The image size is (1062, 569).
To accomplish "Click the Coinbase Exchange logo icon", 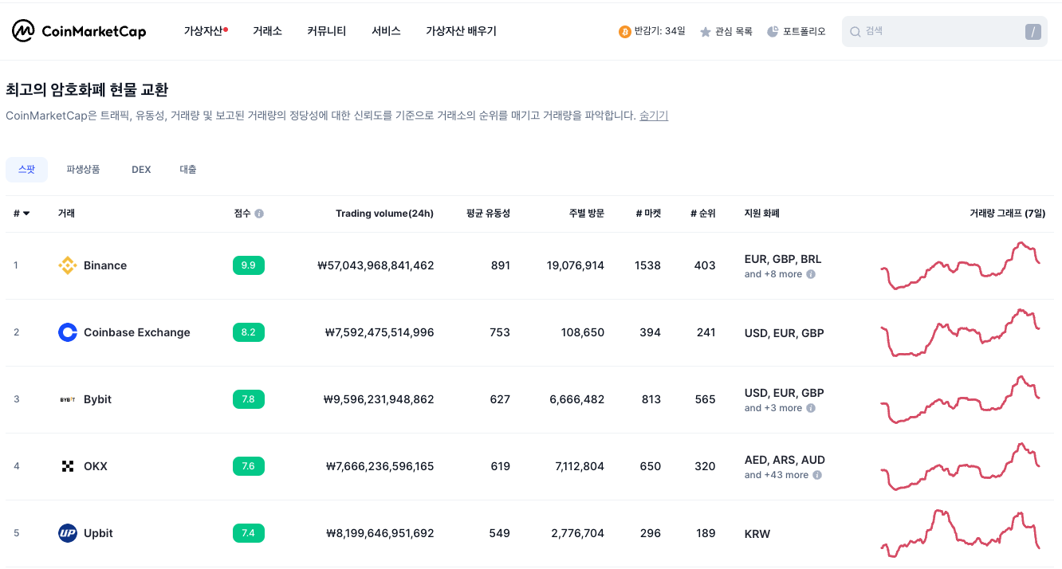I will (x=68, y=332).
